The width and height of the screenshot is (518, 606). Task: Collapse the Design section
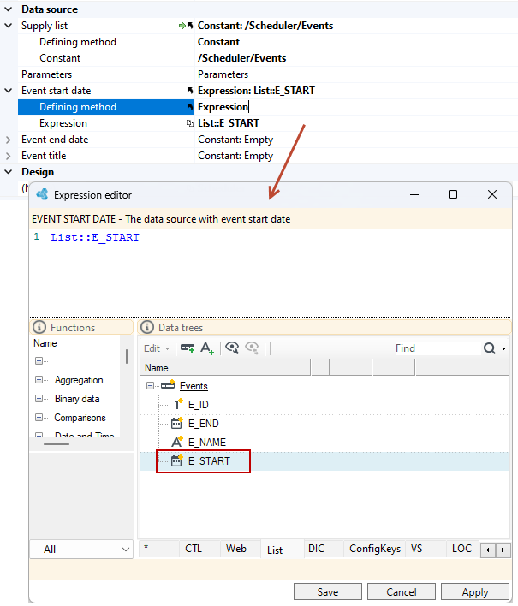tap(8, 171)
